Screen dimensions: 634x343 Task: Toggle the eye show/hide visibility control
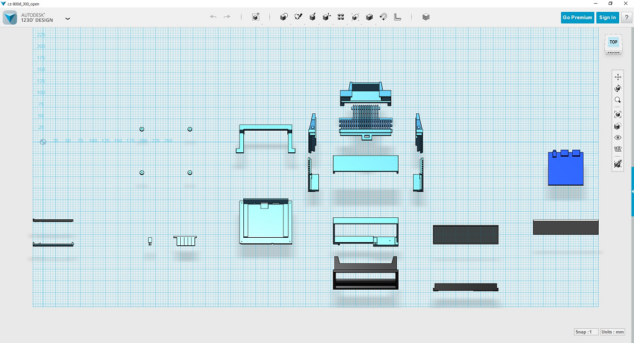click(617, 137)
